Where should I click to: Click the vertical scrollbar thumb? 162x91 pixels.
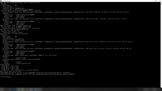(161, 4)
